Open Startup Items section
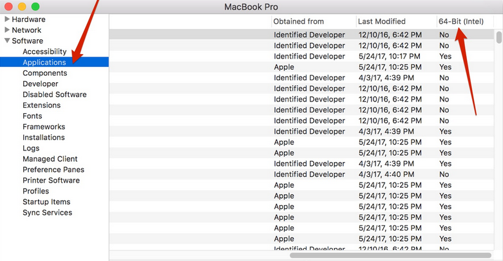 tap(46, 202)
